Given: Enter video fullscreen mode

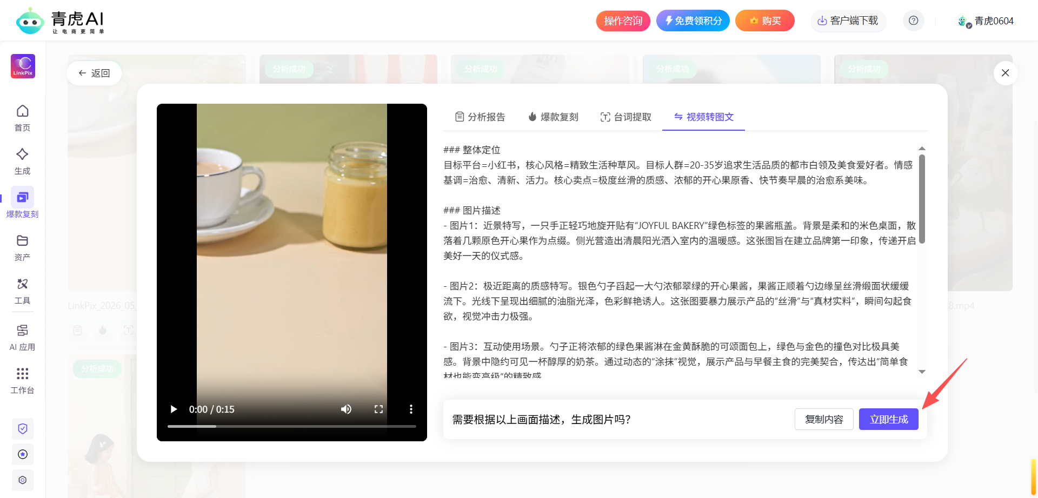Looking at the screenshot, I should 378,409.
